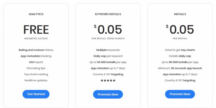This screenshot has height=108, width=216.
Task: Click the Promoting tips item
Action: click(36, 68)
